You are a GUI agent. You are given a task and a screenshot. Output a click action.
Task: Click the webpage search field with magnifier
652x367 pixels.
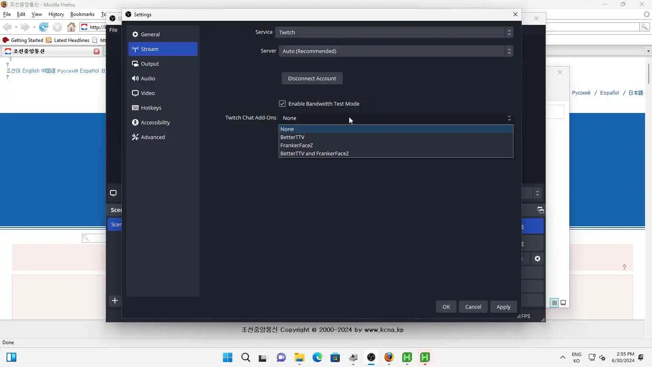point(94,238)
